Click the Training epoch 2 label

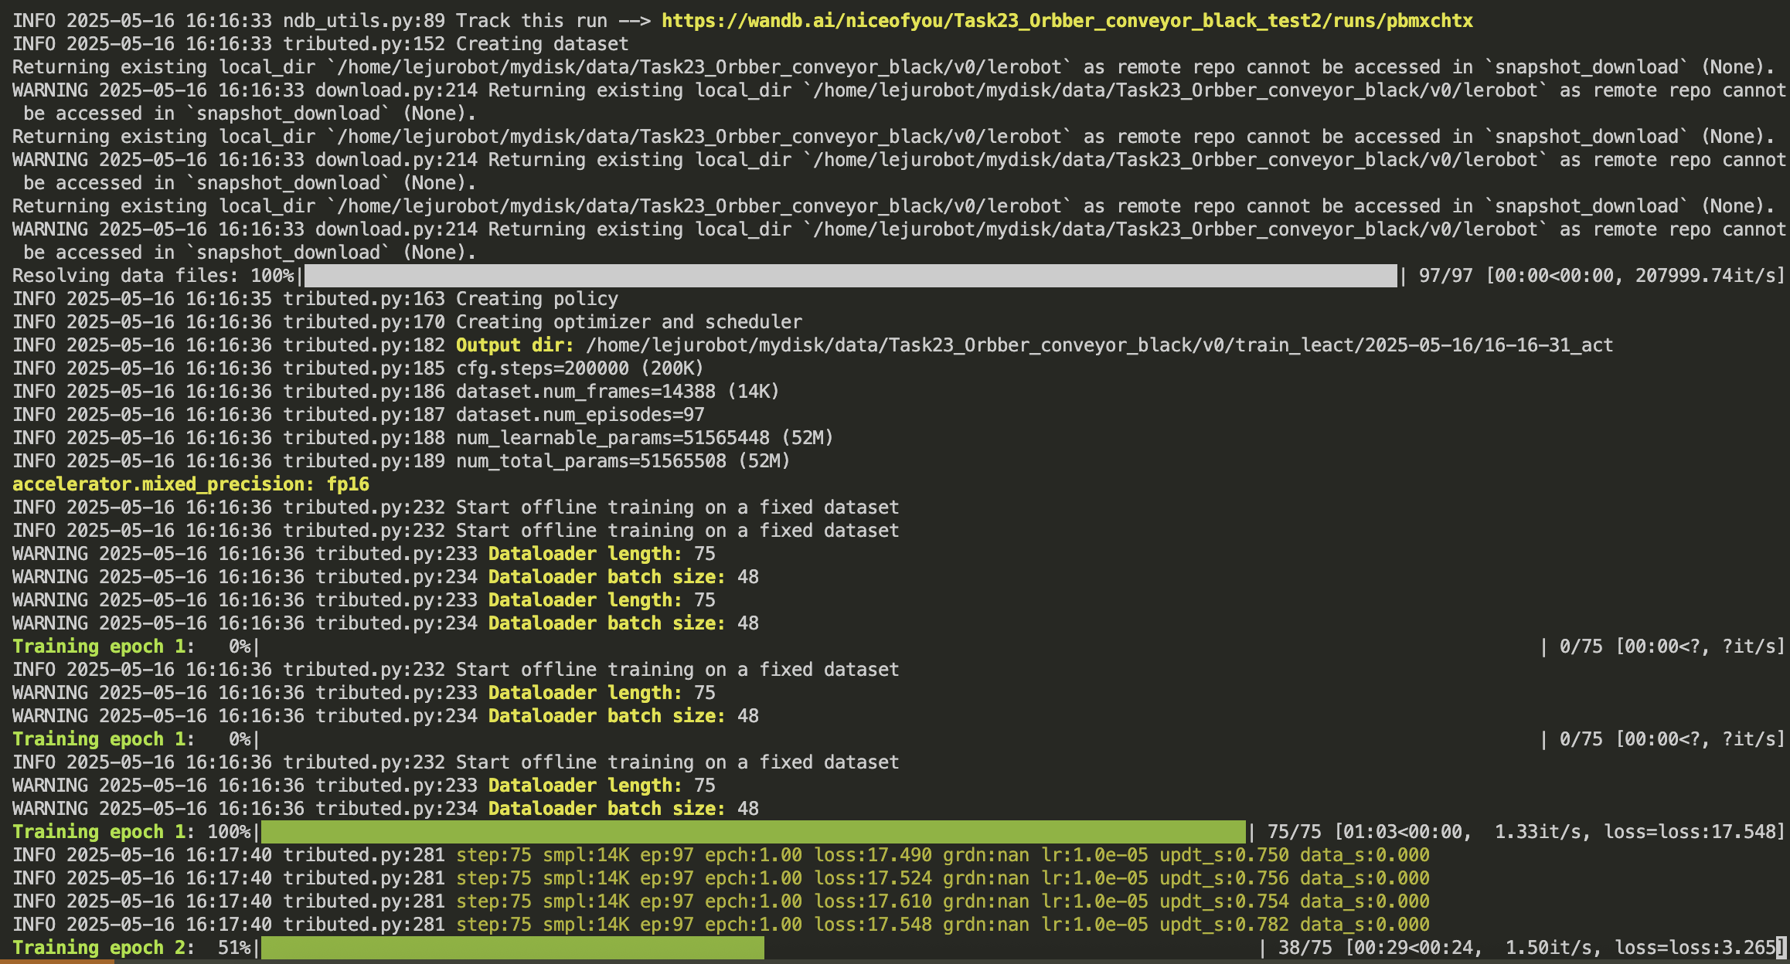98,948
